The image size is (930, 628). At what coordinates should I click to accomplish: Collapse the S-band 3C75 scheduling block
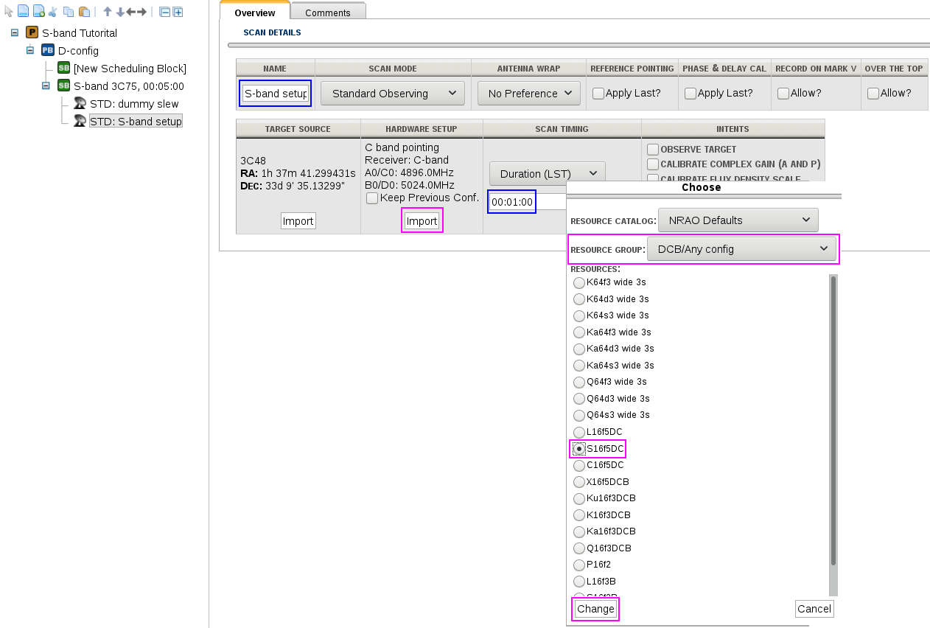[x=46, y=86]
